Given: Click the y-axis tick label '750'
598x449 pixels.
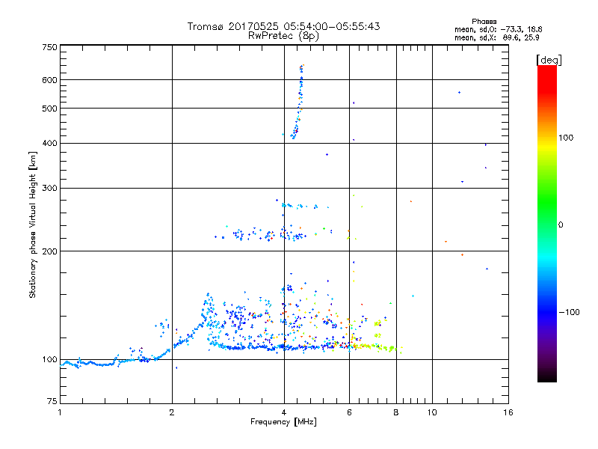Looking at the screenshot, I should 49,47.
